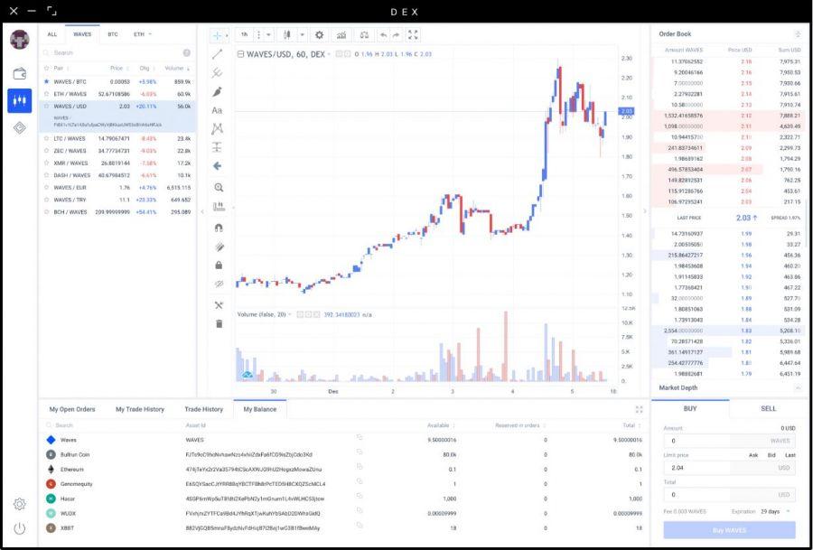Viewport: 813px width, 550px height.
Task: Toggle chart fullscreen mode
Action: click(x=413, y=34)
